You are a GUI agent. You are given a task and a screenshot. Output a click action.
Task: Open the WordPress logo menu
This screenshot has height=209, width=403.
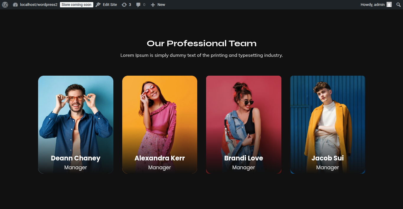pos(5,5)
